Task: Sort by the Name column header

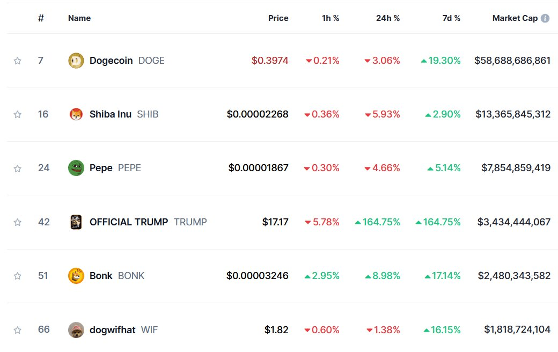Action: coord(79,18)
